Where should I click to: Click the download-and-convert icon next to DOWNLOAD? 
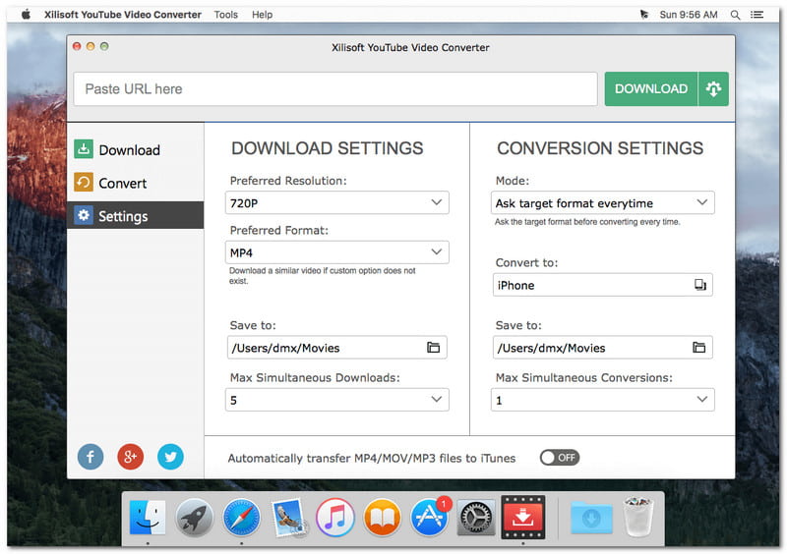tap(713, 88)
